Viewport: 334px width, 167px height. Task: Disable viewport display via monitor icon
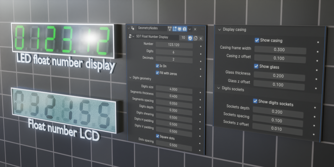(179, 29)
